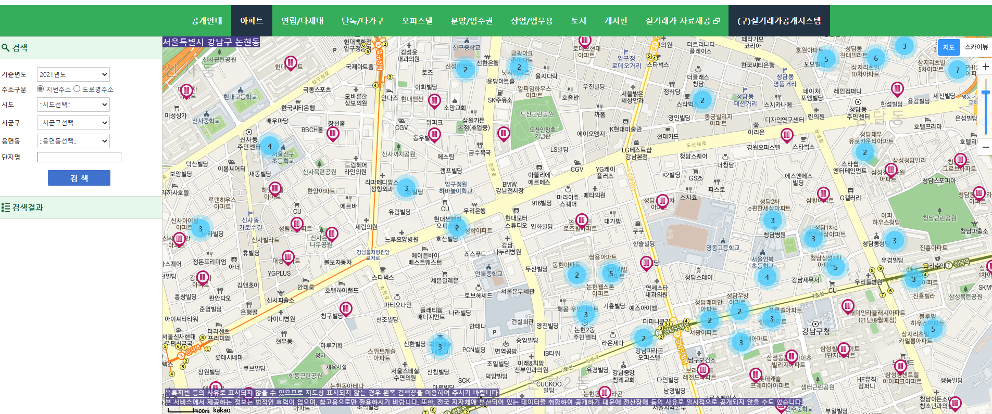Click cluster 2 near 금강아크 building
Screen dimensions: 992x414
coord(519,67)
